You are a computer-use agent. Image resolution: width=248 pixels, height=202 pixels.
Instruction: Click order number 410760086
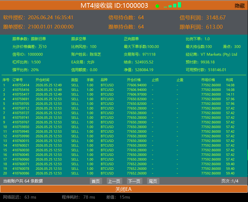click(21, 173)
